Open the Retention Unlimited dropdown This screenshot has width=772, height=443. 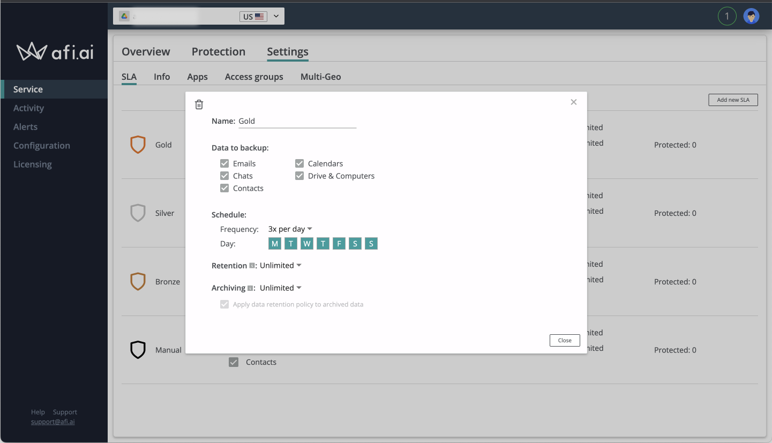click(279, 265)
